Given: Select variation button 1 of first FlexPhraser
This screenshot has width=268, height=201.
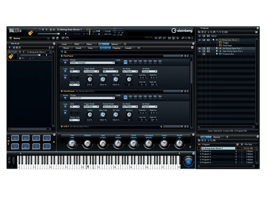Looking at the screenshot, I should tap(125, 62).
